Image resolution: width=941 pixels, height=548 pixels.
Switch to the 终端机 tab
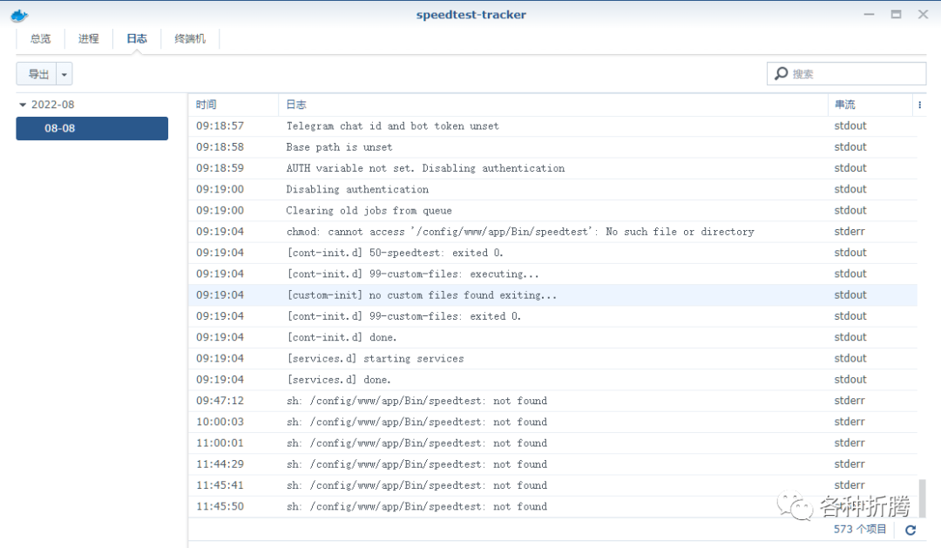pos(190,38)
